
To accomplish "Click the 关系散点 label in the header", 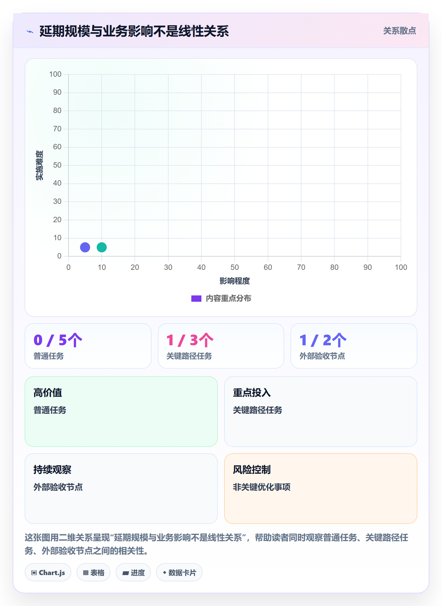I will (x=399, y=31).
